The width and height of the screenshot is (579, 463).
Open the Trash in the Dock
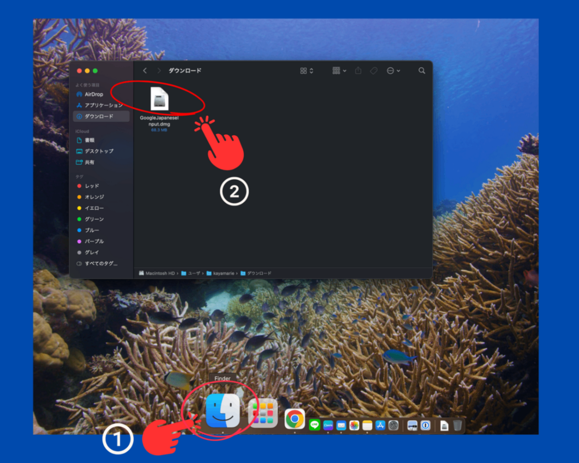[x=457, y=425]
